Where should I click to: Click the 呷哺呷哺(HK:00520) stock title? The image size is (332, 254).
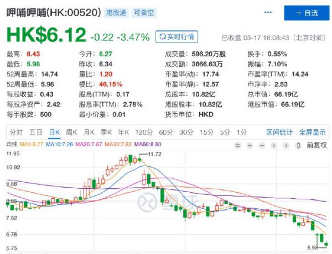[x=54, y=13]
